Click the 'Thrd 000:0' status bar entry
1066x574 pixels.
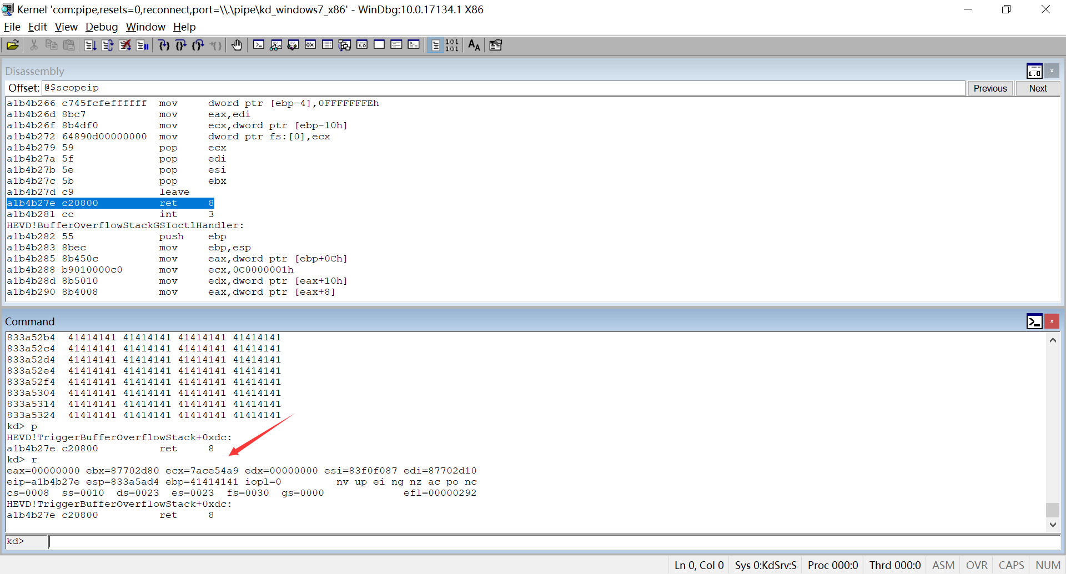coord(895,565)
